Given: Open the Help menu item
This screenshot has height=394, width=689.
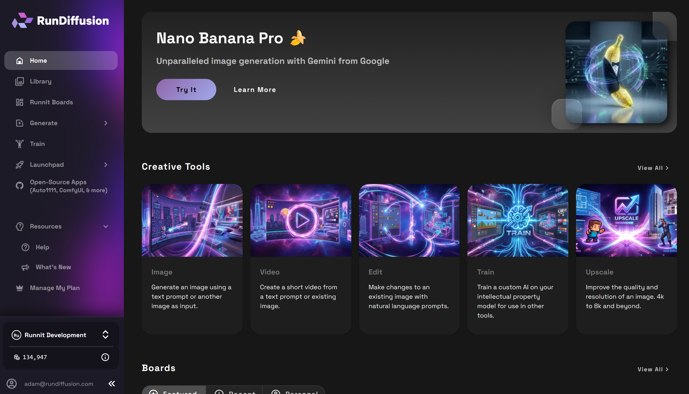Looking at the screenshot, I should point(42,247).
